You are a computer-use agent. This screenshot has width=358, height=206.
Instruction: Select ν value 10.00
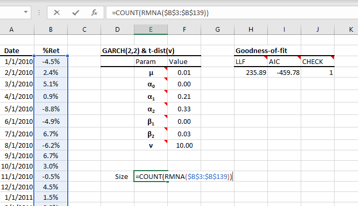click(x=184, y=145)
